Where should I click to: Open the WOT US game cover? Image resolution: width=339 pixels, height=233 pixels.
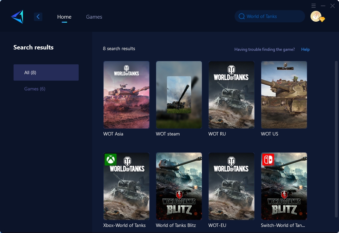coord(284,95)
